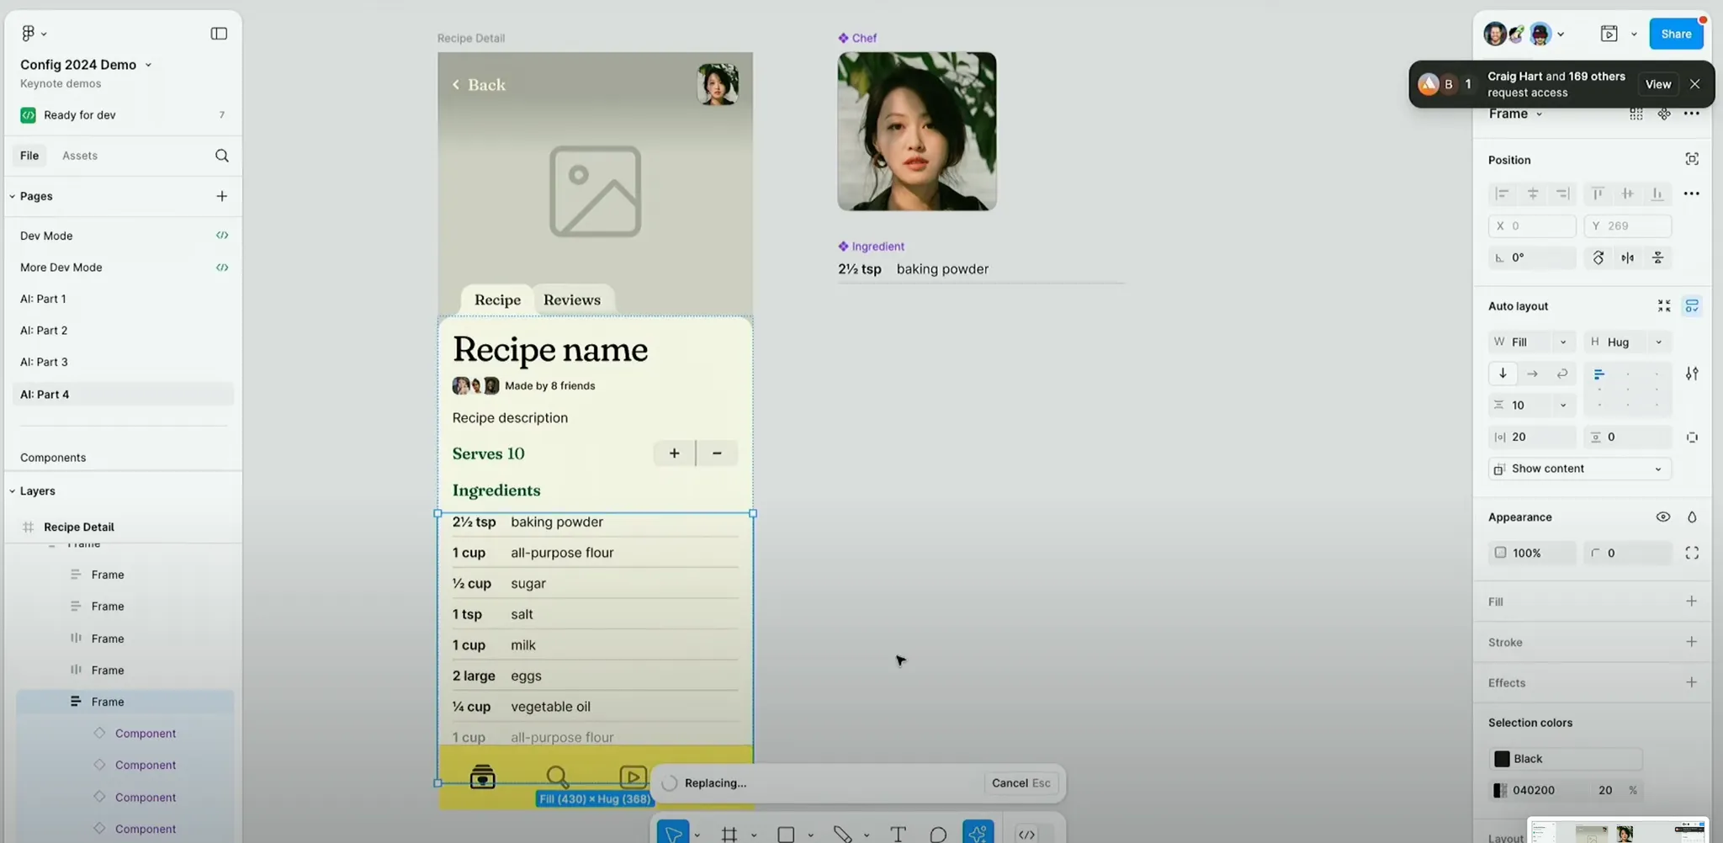Image resolution: width=1723 pixels, height=843 pixels.
Task: Set auto layout direction to horizontal
Action: pos(1532,374)
